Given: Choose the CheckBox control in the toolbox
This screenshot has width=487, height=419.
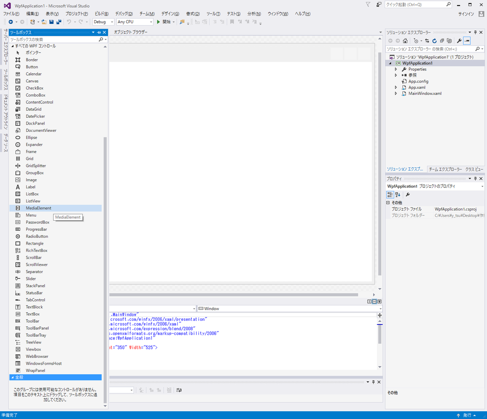Looking at the screenshot, I should click(x=56, y=88).
